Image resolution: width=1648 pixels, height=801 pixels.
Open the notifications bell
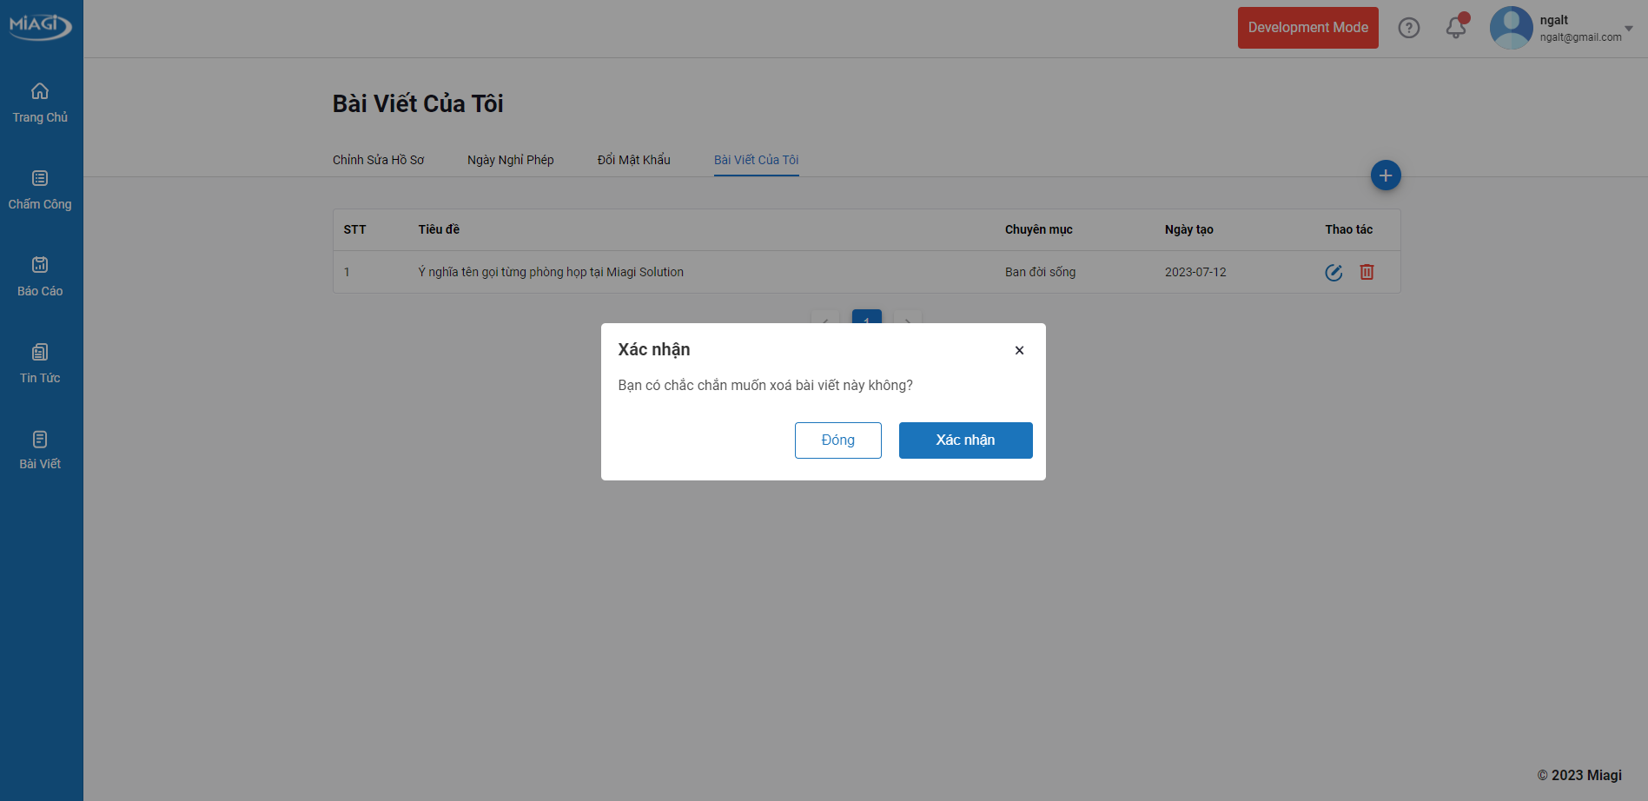tap(1456, 28)
